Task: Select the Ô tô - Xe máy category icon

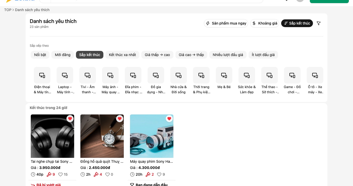Action: click(x=315, y=75)
